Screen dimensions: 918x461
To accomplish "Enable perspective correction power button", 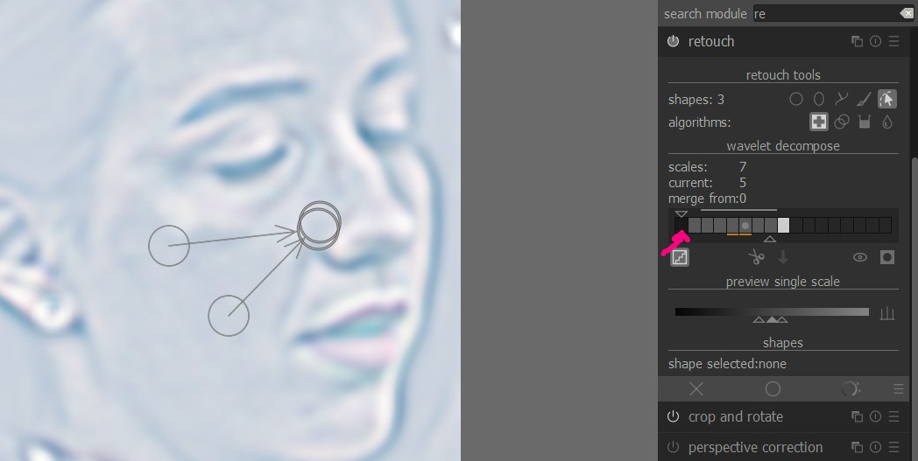I will tap(674, 448).
